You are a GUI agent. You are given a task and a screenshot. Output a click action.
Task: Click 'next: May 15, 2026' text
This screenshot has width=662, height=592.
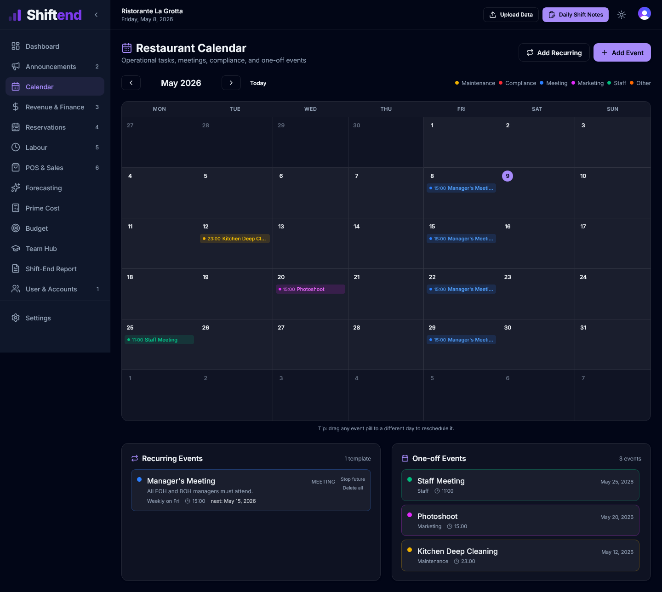coord(233,501)
